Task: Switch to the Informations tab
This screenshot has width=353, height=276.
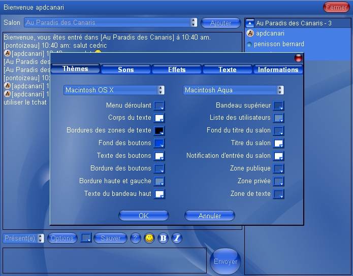Action: [278, 70]
